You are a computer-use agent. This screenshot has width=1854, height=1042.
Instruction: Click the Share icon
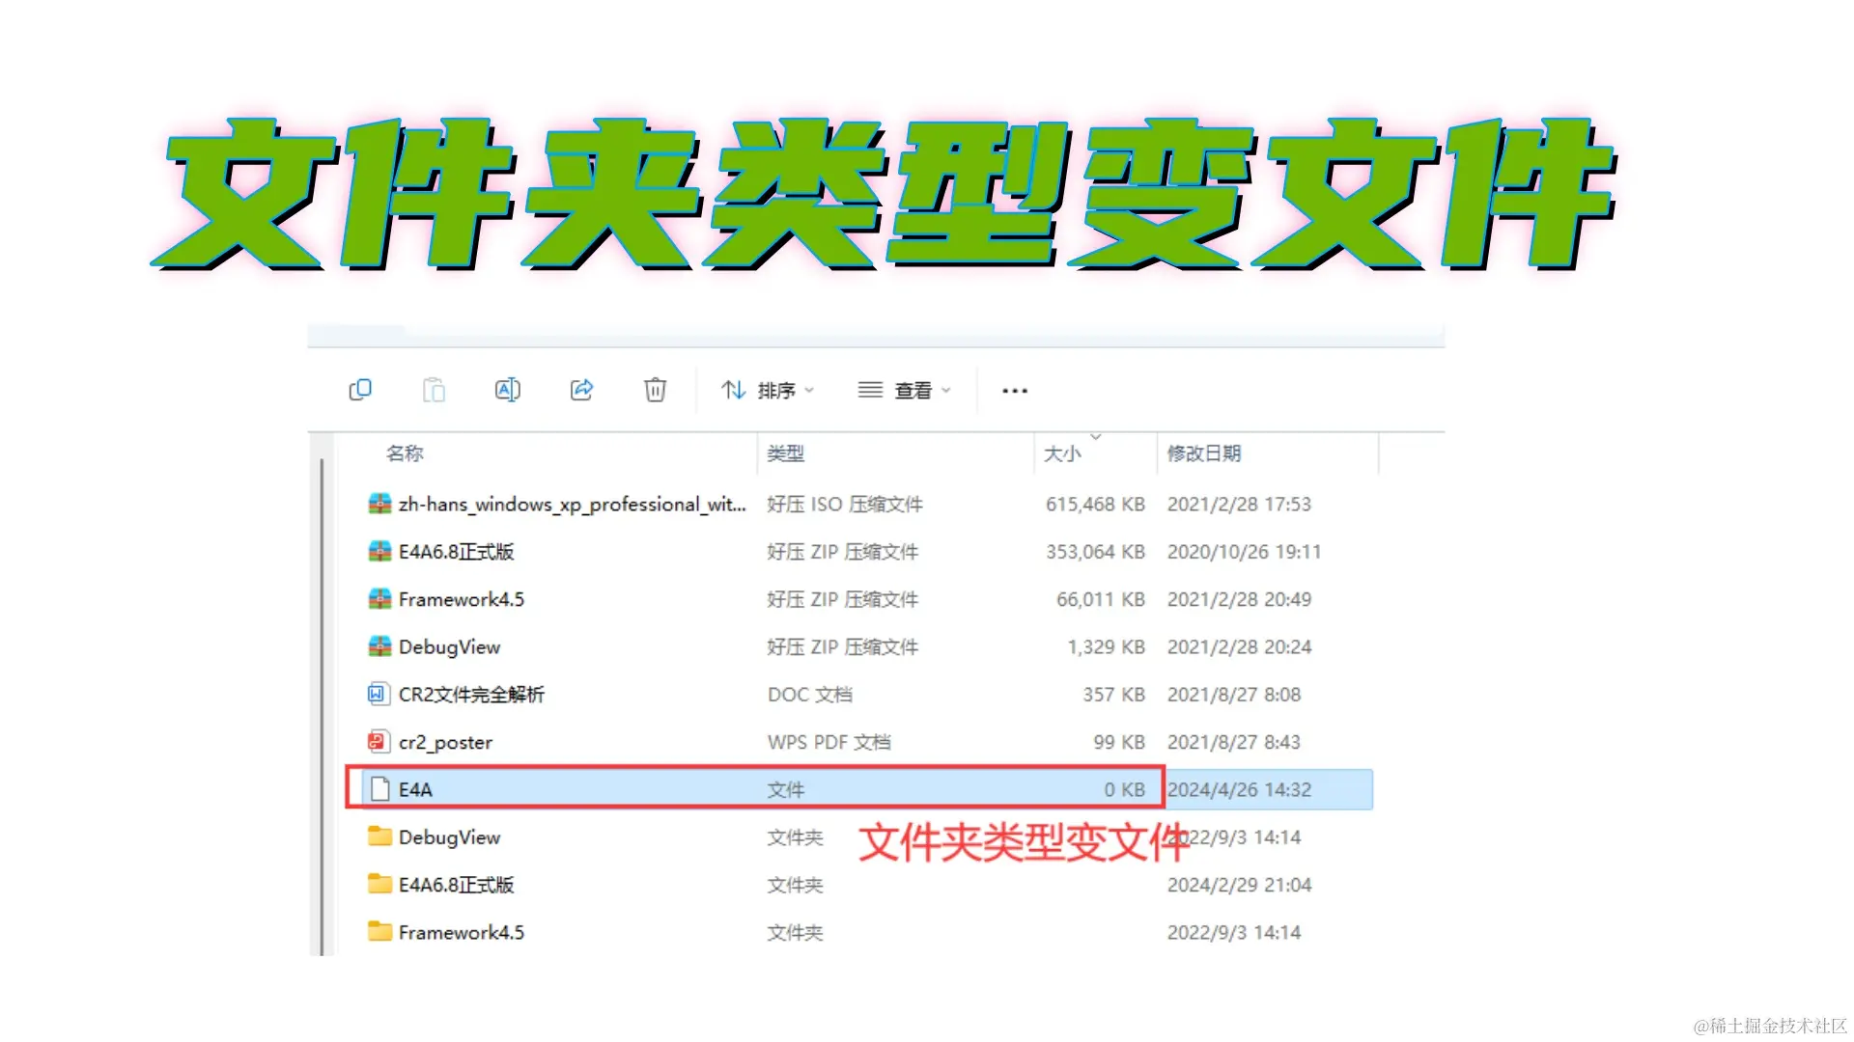click(x=580, y=390)
